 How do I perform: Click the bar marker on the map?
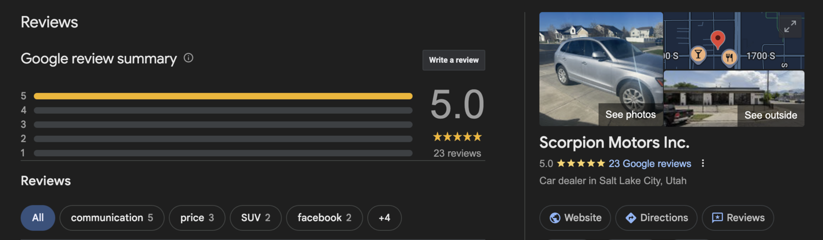pos(698,54)
